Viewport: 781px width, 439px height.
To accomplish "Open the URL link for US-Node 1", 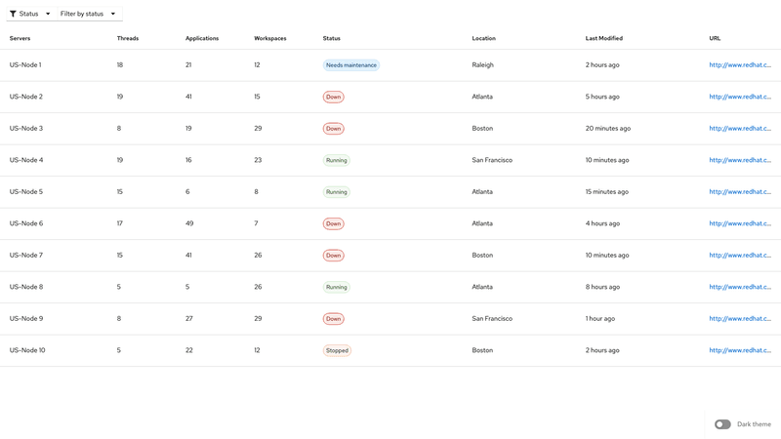I will pyautogui.click(x=740, y=65).
